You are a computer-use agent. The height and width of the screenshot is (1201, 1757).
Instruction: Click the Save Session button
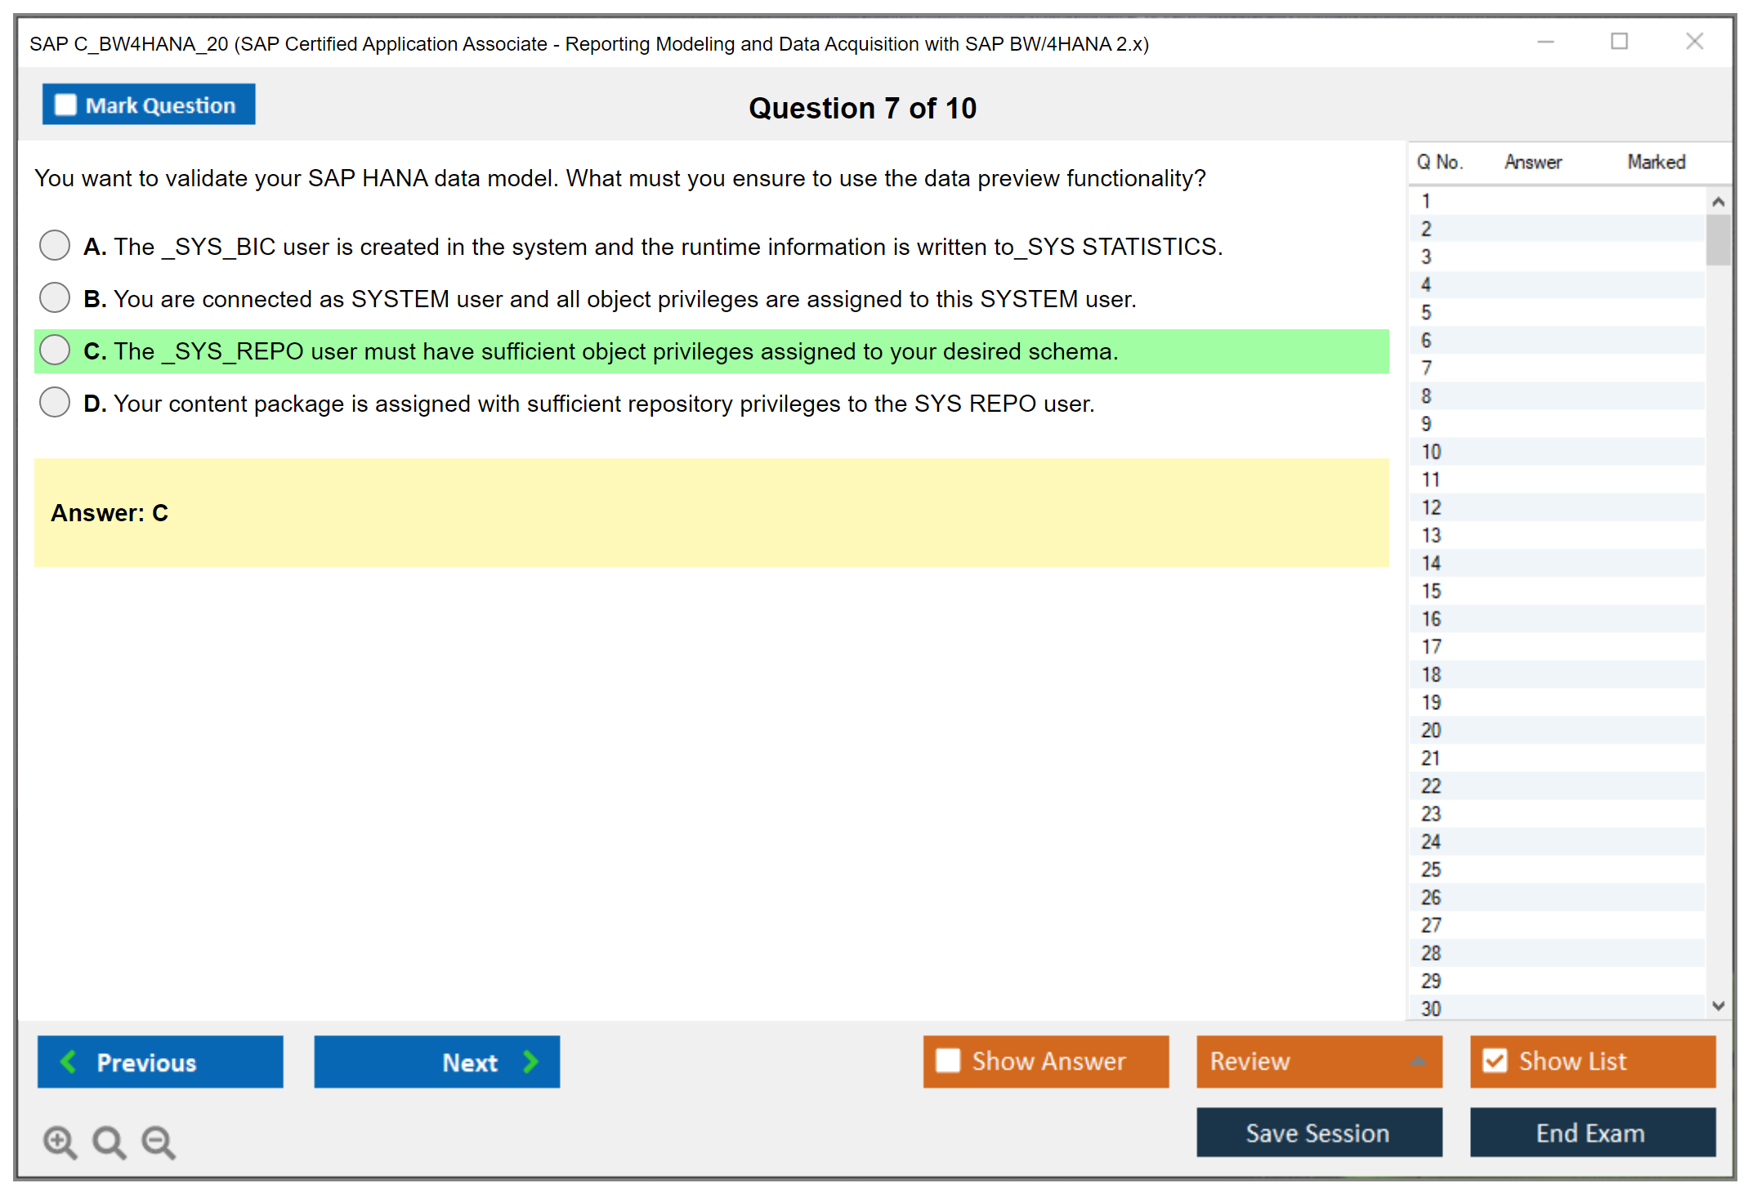pyautogui.click(x=1318, y=1132)
